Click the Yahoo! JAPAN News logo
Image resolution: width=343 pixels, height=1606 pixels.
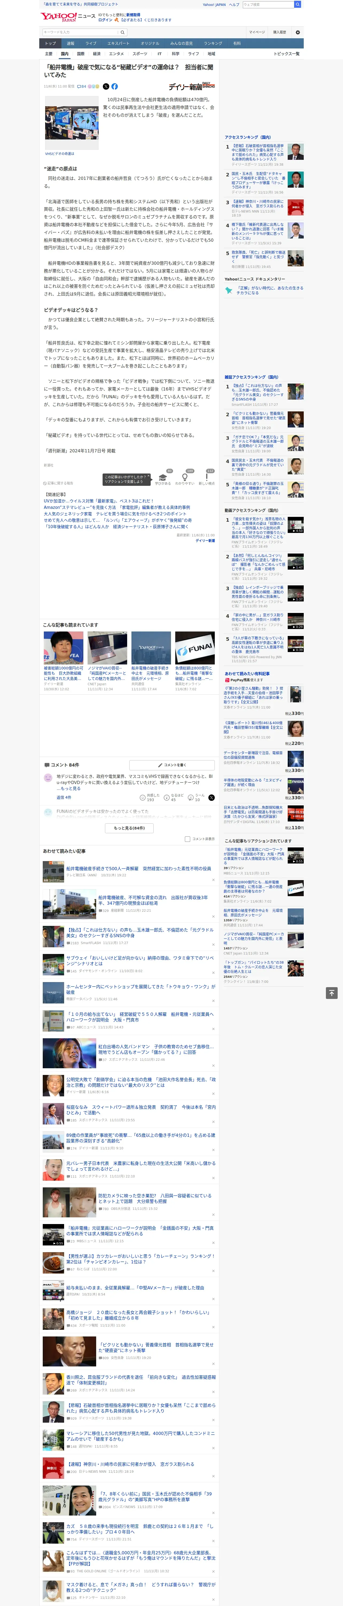tap(68, 17)
